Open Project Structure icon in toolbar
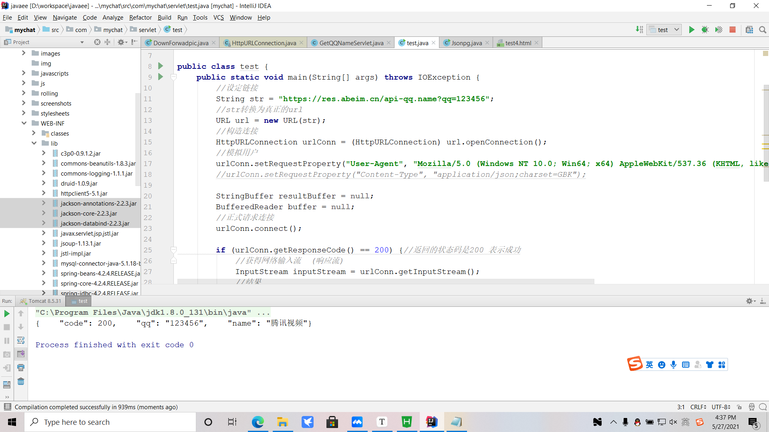 click(749, 30)
